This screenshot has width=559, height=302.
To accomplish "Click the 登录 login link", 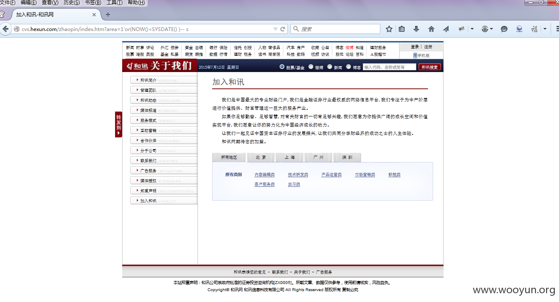I will (x=415, y=47).
